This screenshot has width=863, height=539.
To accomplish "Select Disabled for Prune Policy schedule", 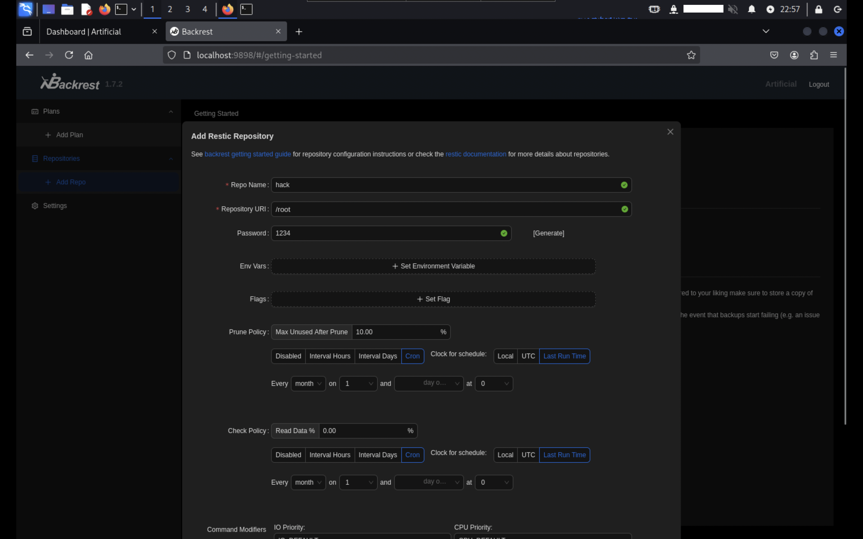I will (x=288, y=356).
